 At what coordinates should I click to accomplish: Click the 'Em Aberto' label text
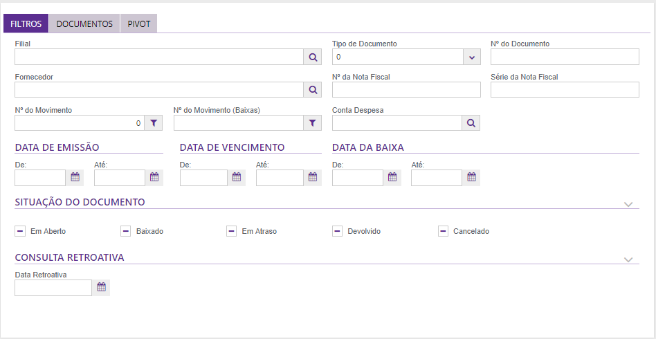(48, 231)
